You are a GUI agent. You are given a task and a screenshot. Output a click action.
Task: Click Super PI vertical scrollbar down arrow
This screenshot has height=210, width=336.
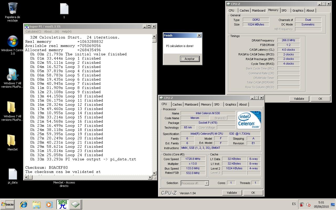(154, 173)
